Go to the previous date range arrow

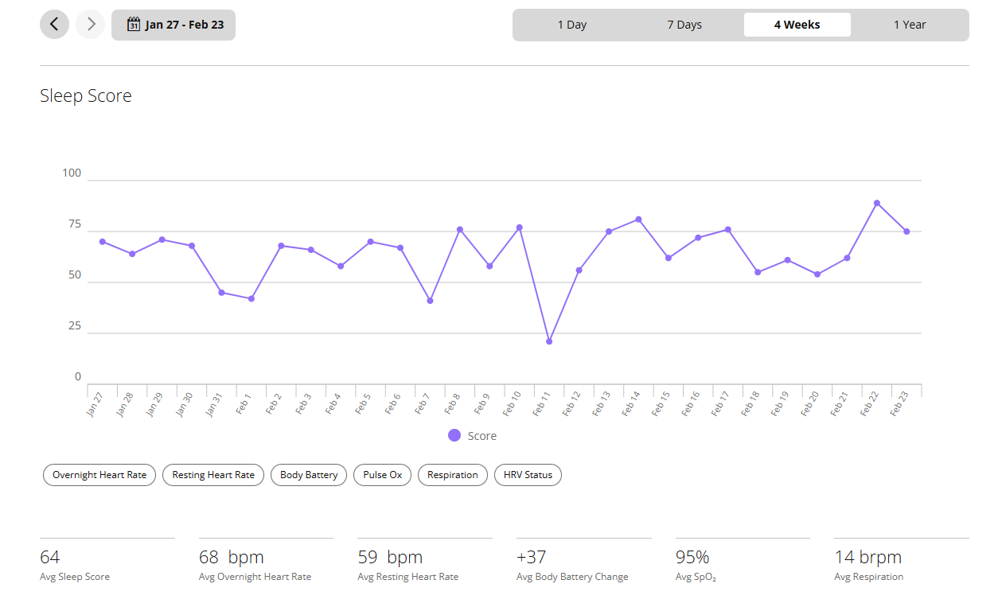pyautogui.click(x=54, y=25)
